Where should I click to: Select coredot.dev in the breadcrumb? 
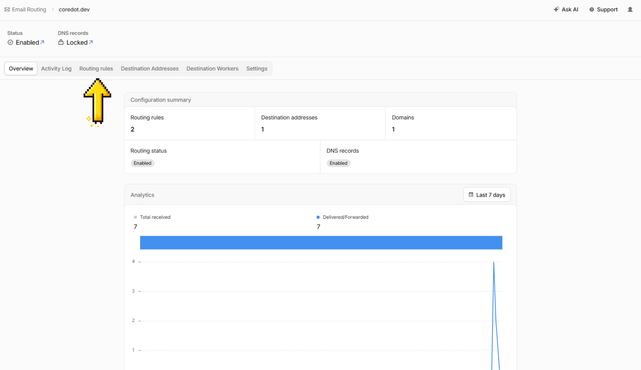click(x=74, y=9)
